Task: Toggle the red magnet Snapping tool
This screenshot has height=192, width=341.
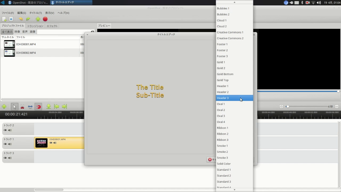Action: click(38, 107)
